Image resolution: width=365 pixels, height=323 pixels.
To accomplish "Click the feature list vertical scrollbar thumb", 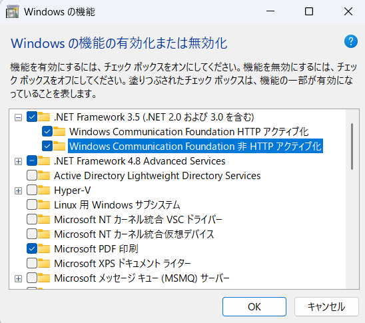I will [352, 147].
